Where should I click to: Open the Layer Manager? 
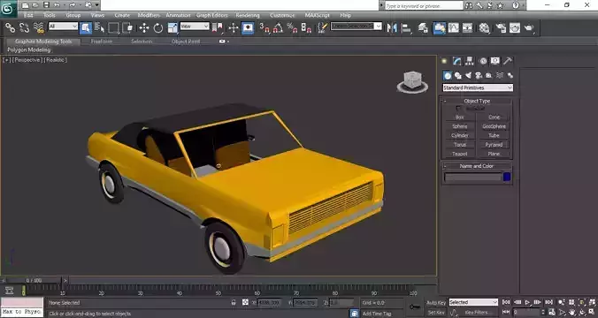pyautogui.click(x=423, y=27)
